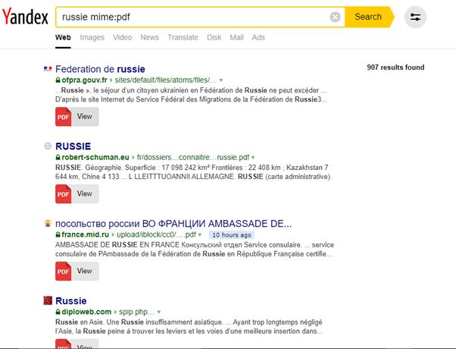Screen dimensions: 456x349
Task: Select the Web tab
Action: point(63,38)
